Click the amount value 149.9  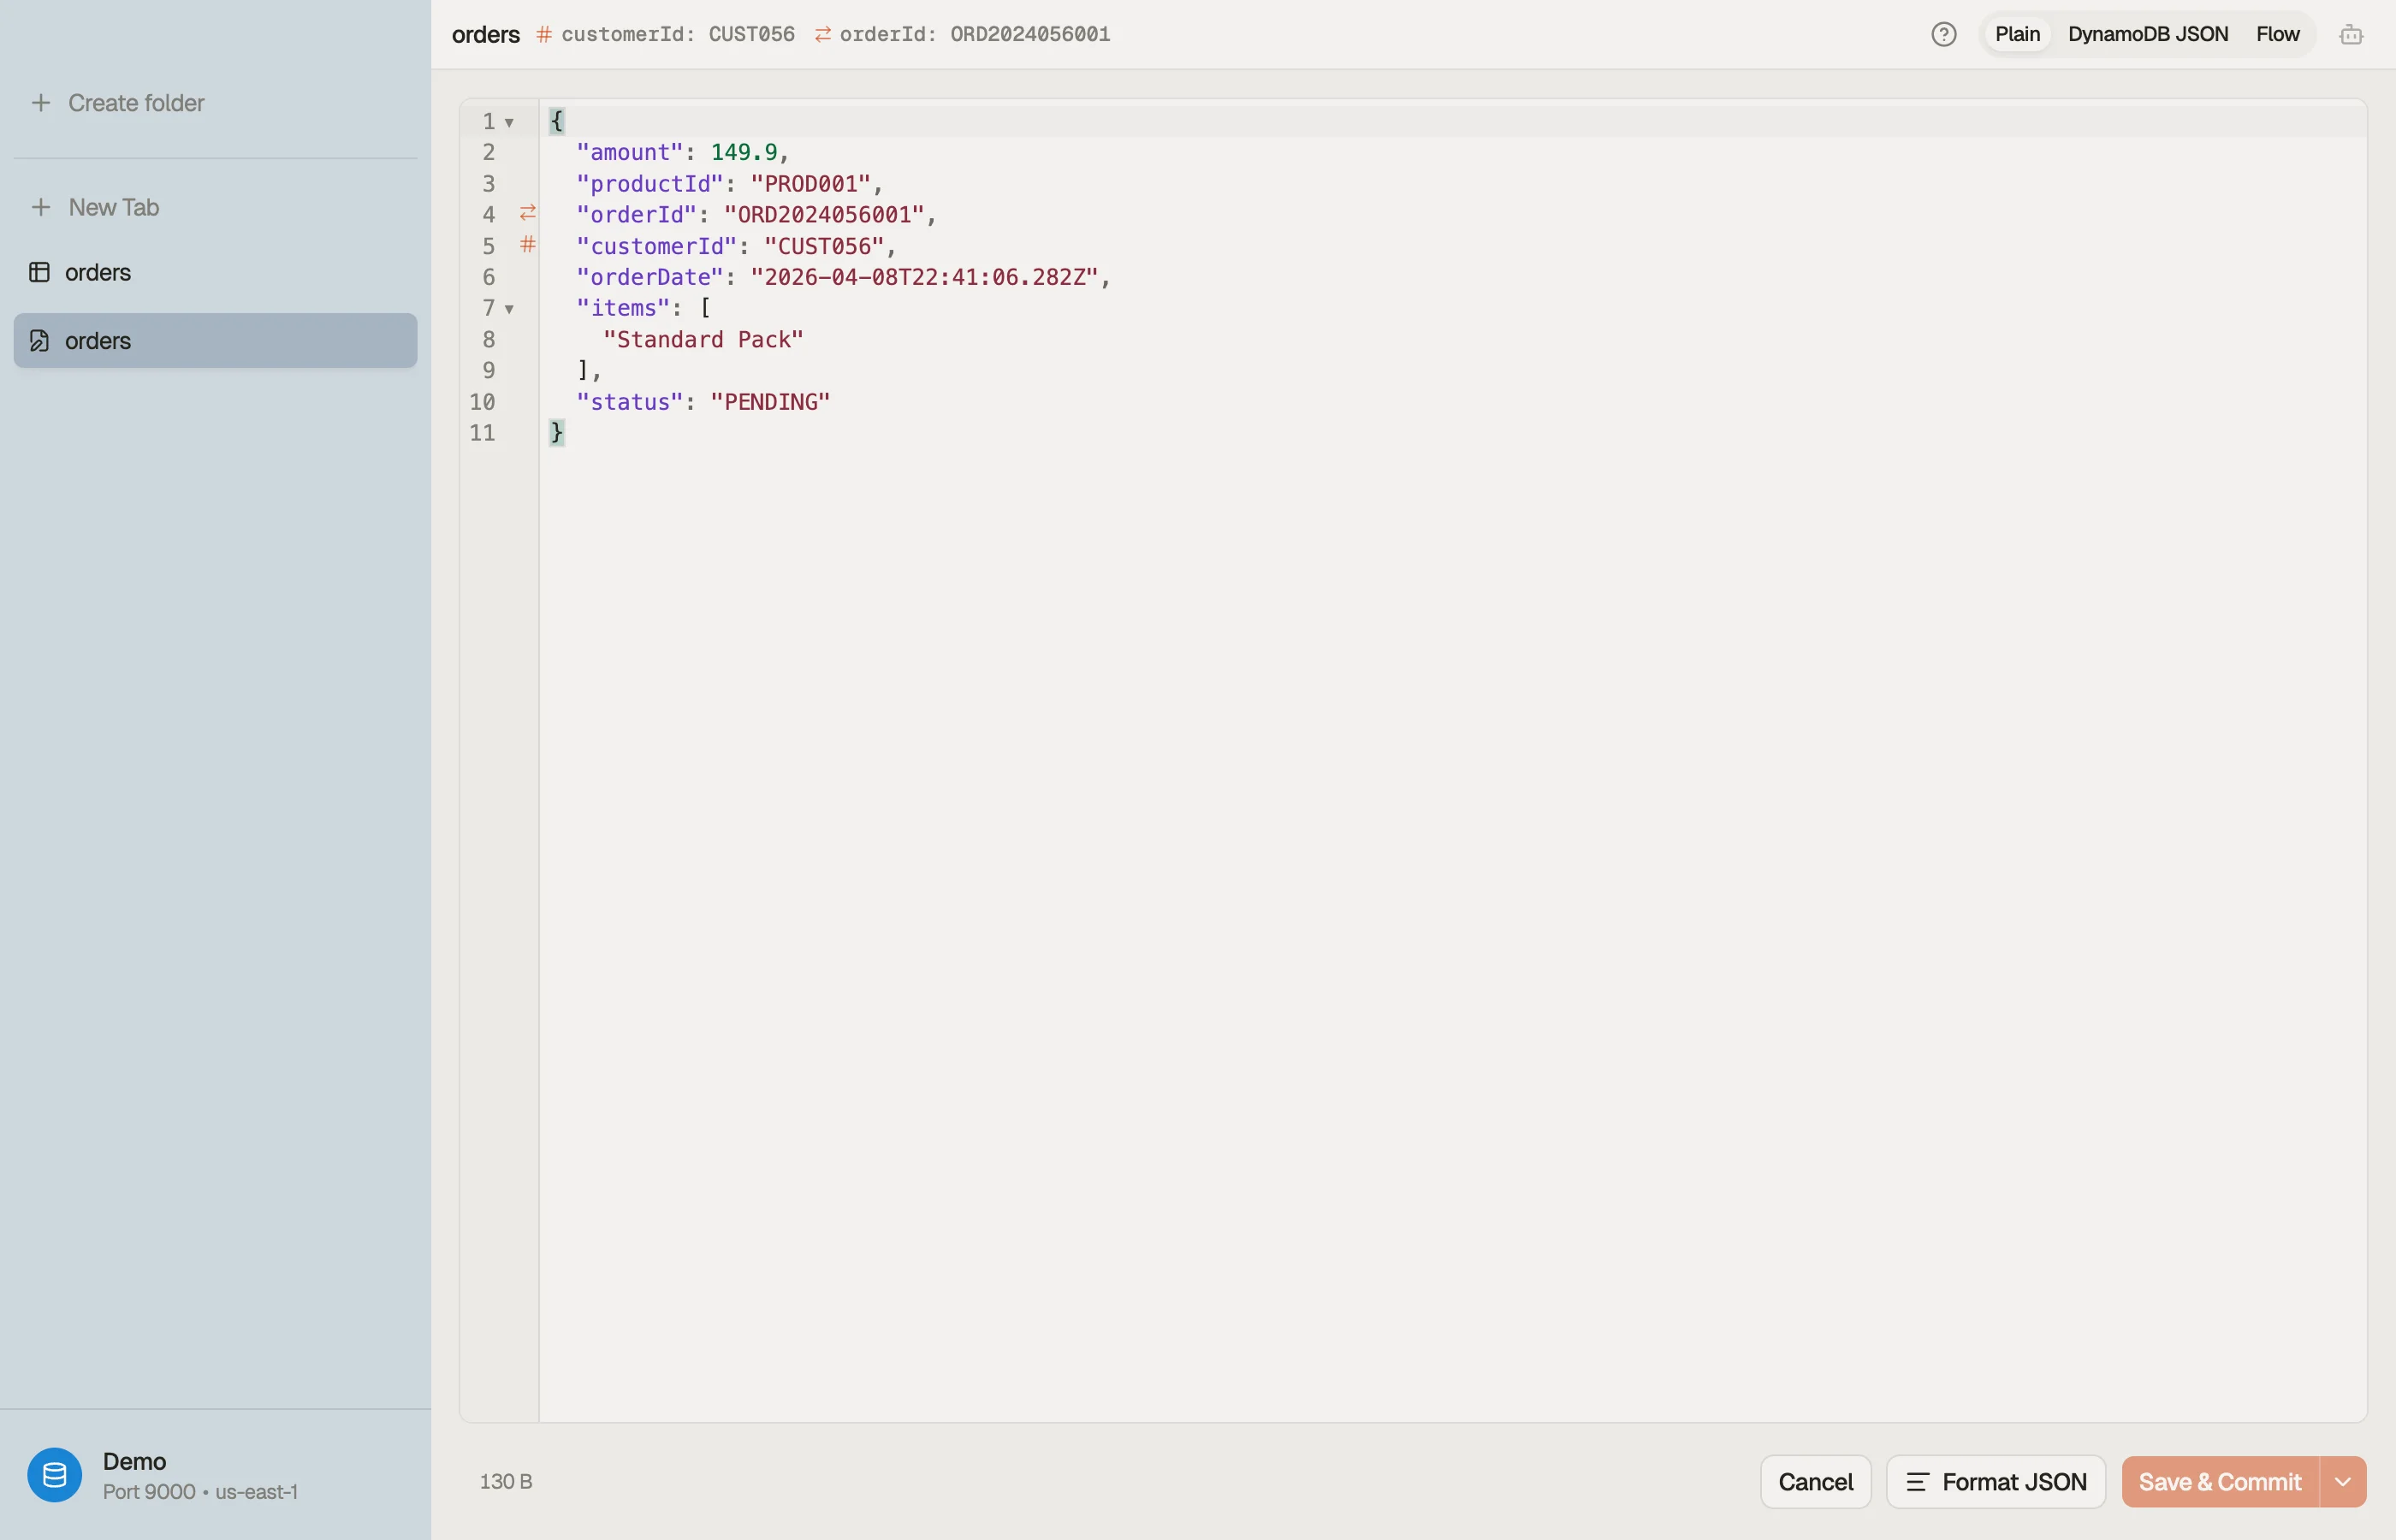click(744, 152)
